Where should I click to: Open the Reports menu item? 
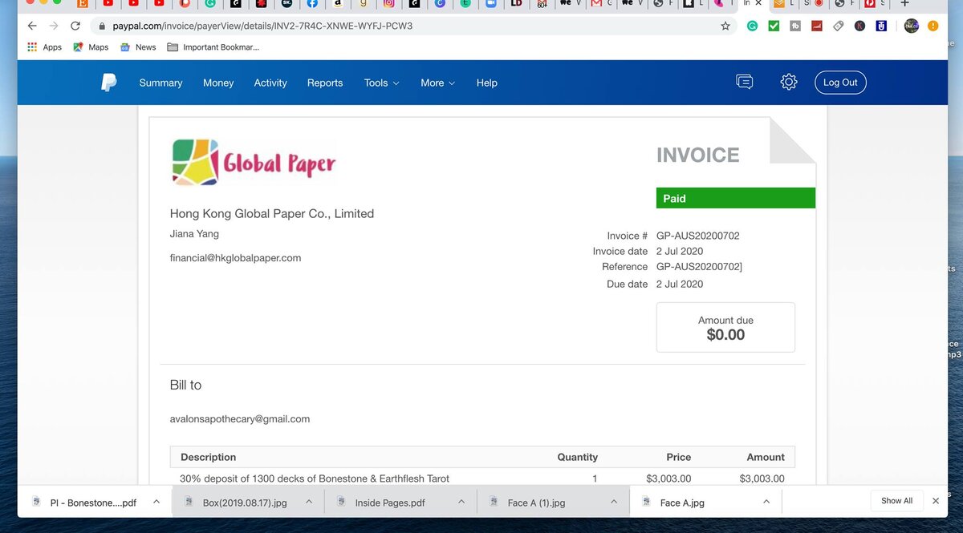coord(325,83)
